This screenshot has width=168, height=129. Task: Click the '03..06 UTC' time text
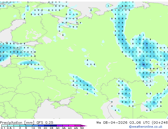coord(139,123)
